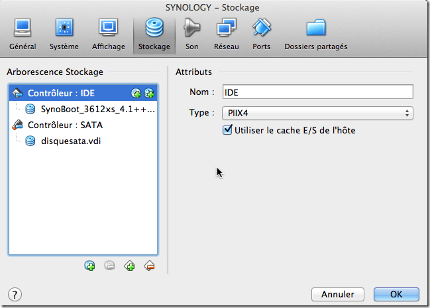430x308 pixels.
Task: Select the Contrôleur : SATA row
Action: point(83,125)
